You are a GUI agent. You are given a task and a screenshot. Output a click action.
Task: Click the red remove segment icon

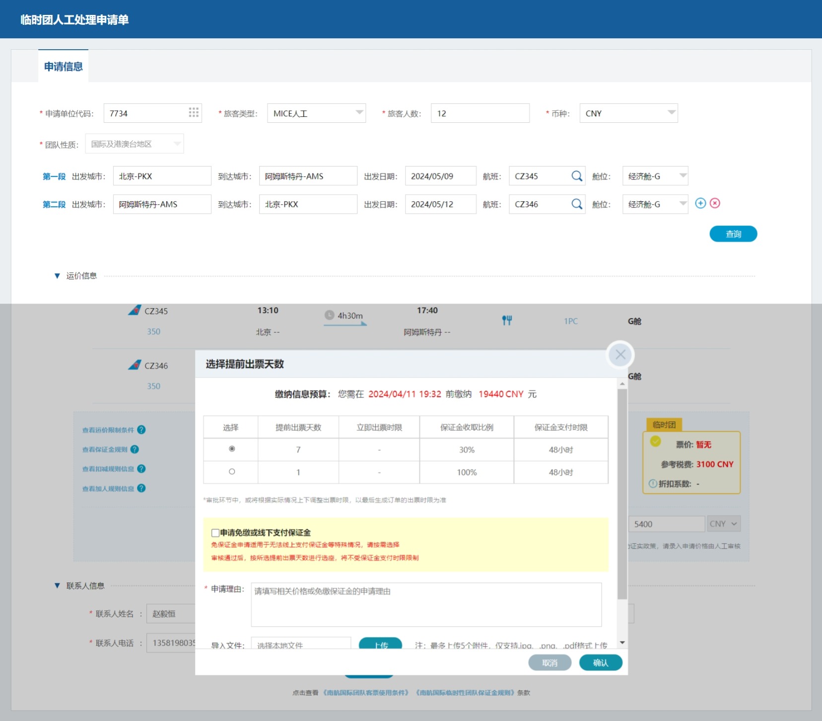coord(715,203)
